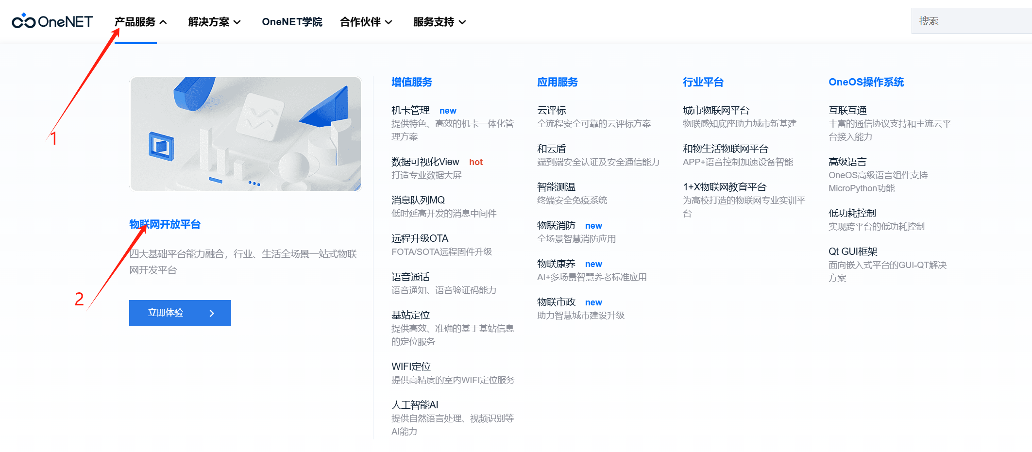Open 机卡管理 service

tap(410, 111)
